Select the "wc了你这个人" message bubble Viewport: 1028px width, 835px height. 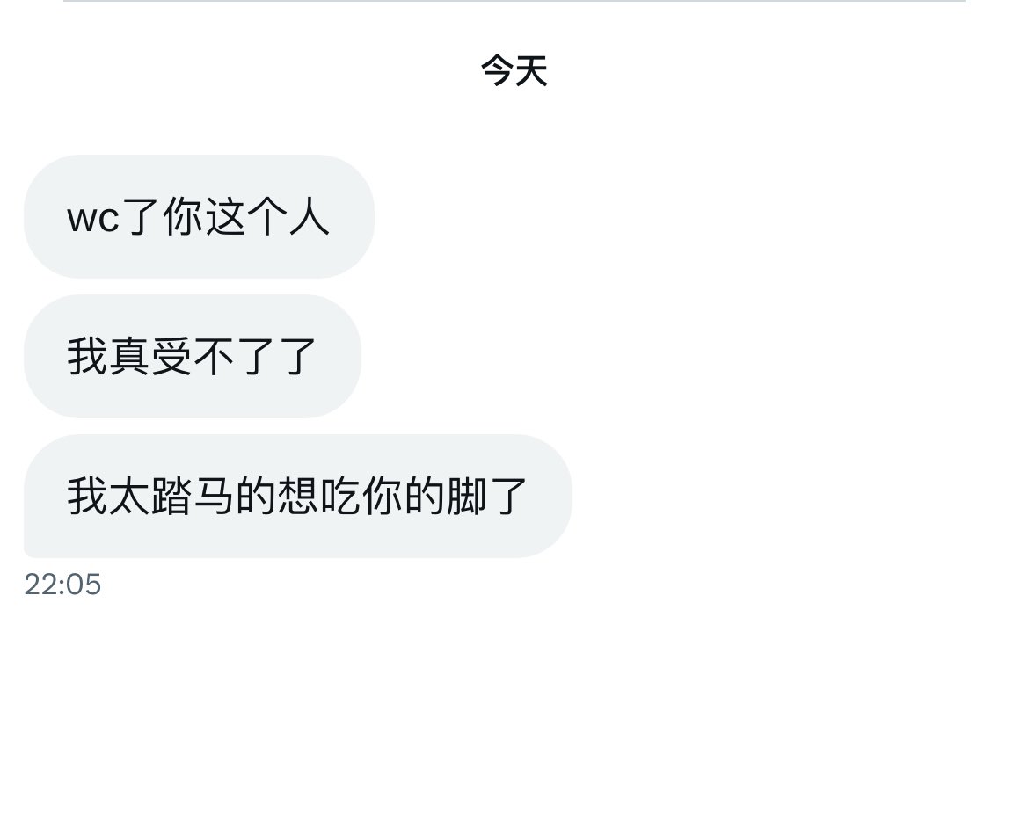[200, 216]
